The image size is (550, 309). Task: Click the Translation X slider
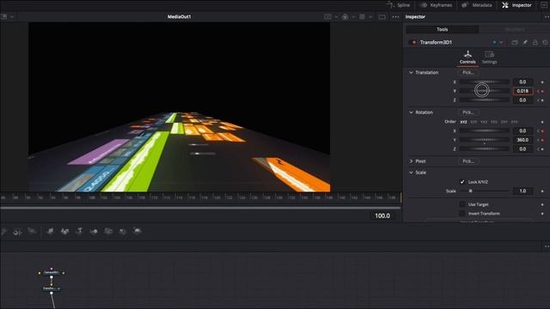click(485, 82)
